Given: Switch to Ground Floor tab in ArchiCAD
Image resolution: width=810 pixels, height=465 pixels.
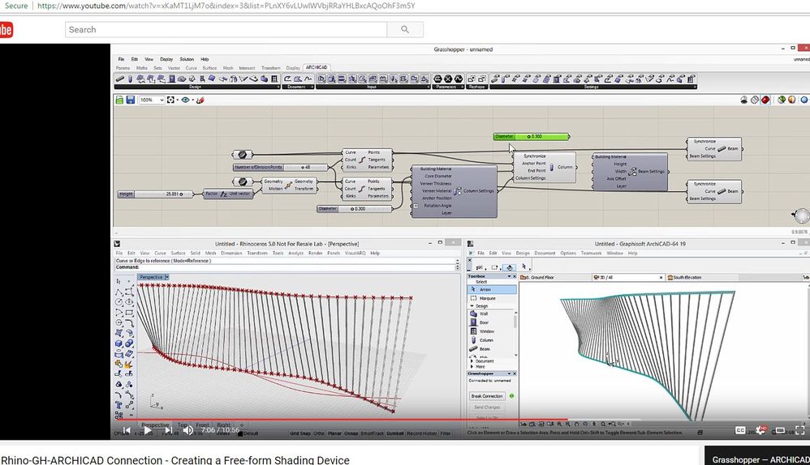Looking at the screenshot, I should tap(555, 277).
